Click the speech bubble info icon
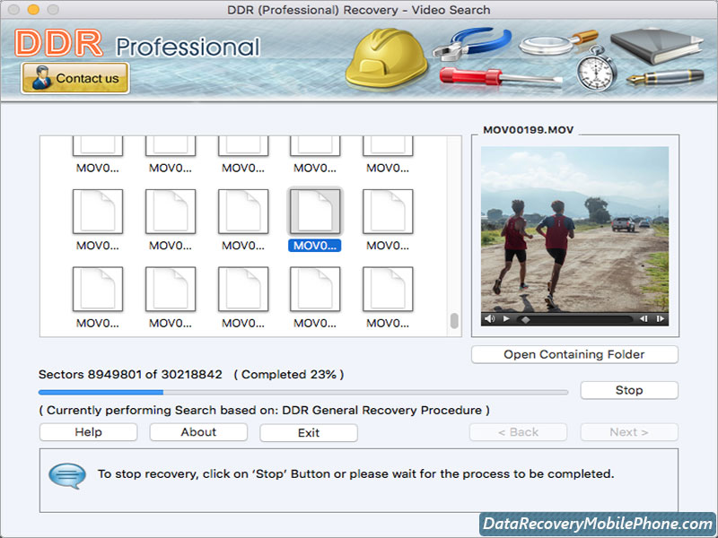The image size is (718, 538). (x=67, y=474)
